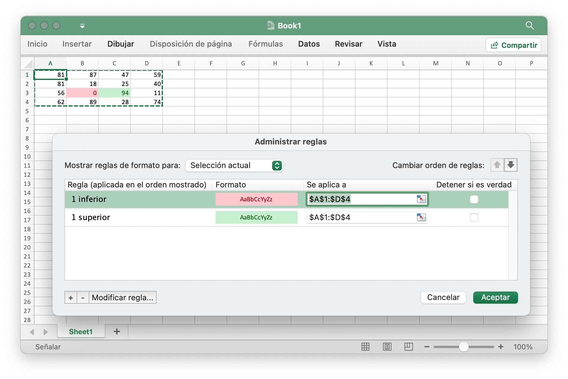Open the Selección actual dropdown
The image size is (568, 379).
click(x=234, y=166)
